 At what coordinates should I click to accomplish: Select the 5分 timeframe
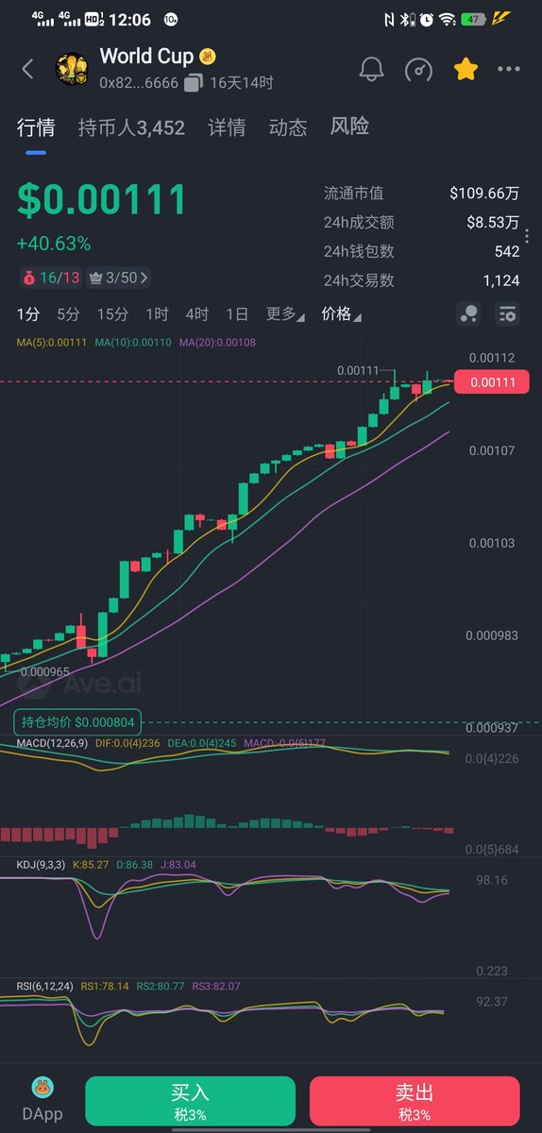[x=68, y=314]
